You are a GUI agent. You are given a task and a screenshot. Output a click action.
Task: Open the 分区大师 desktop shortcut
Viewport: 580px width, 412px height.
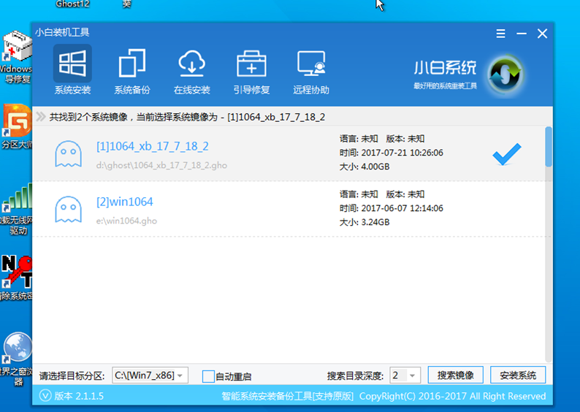(16, 126)
